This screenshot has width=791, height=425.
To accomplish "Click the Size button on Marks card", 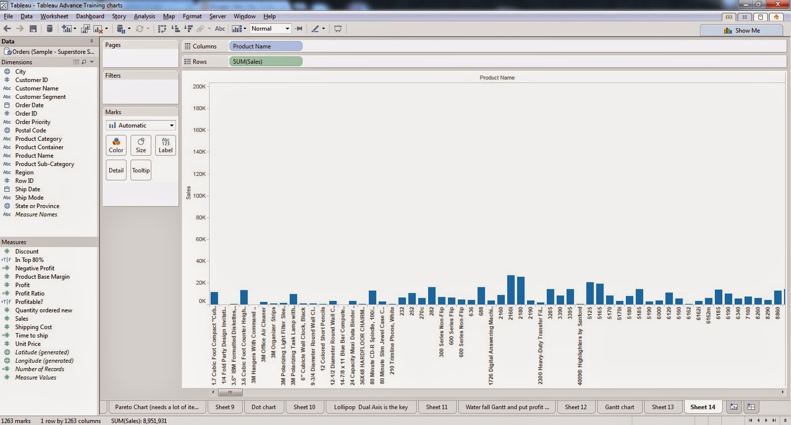I will 141,145.
